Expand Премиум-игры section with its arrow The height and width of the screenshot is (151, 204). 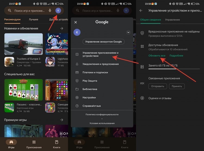62,120
